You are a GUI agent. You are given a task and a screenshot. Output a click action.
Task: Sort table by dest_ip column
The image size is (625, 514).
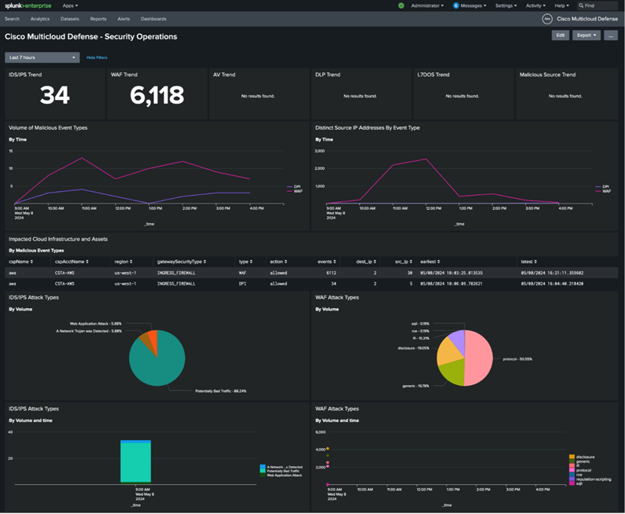(366, 262)
